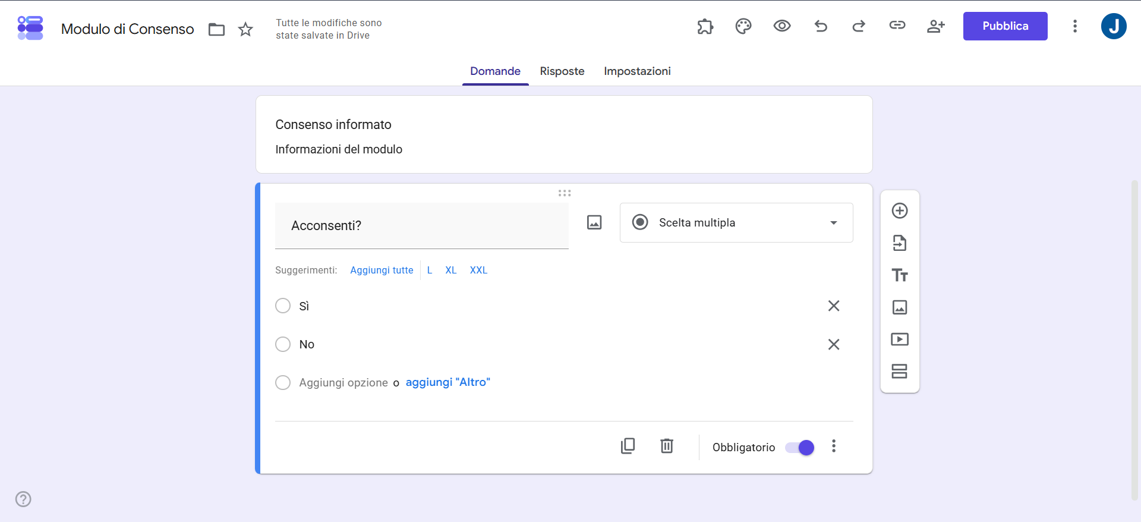
Task: Open the J account avatar
Action: point(1114,26)
